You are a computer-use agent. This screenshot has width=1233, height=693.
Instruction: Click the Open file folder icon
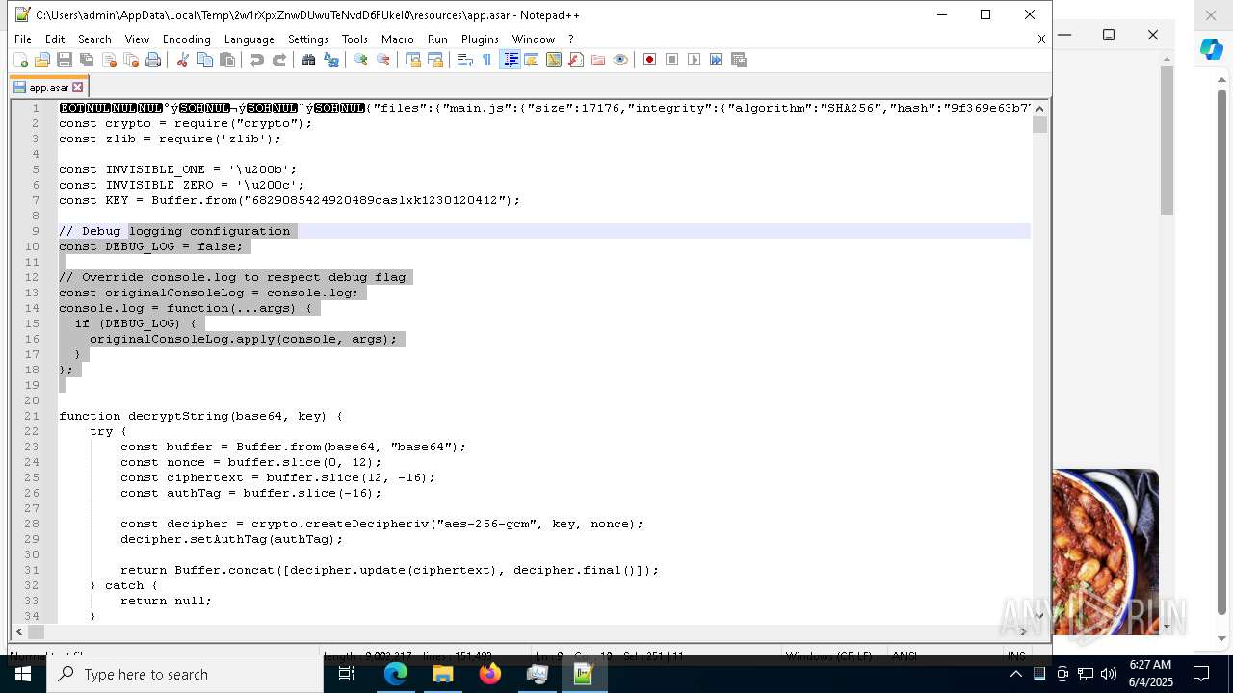click(42, 60)
